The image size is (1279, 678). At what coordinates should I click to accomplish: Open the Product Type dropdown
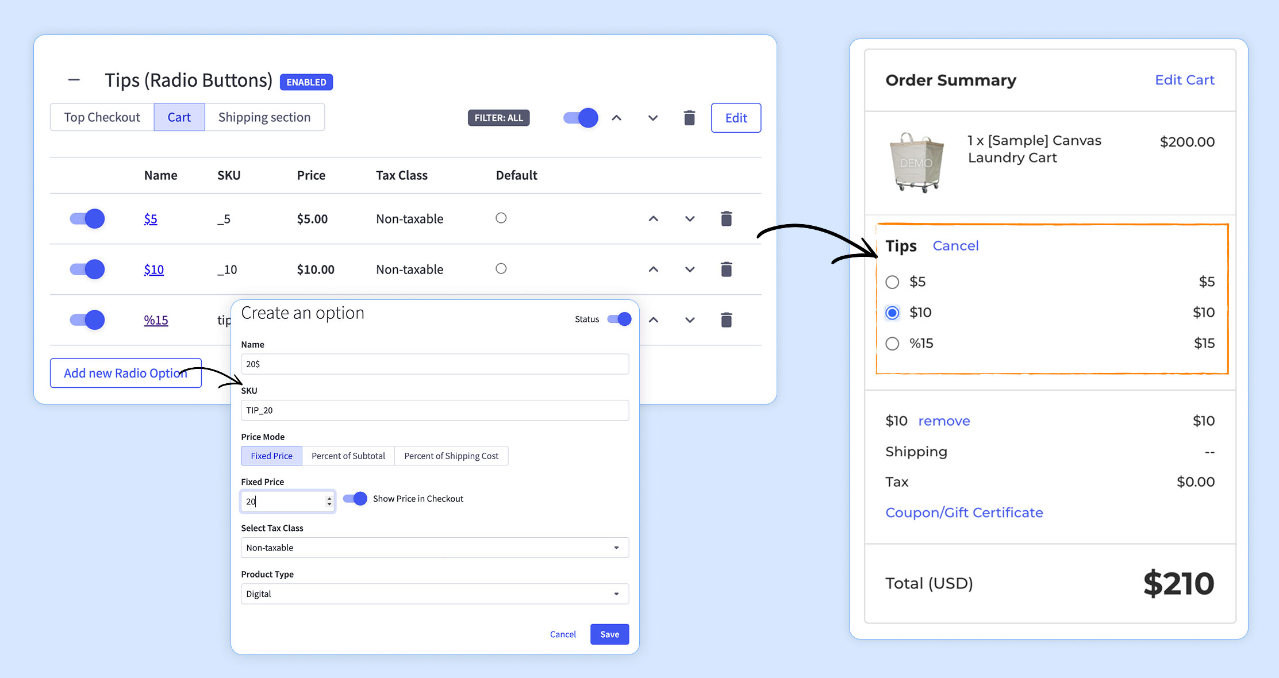(x=435, y=594)
